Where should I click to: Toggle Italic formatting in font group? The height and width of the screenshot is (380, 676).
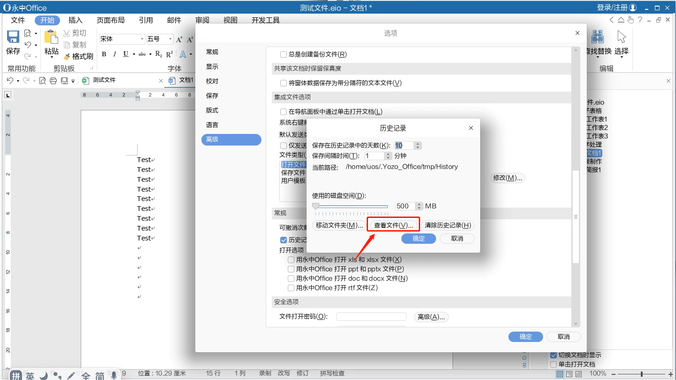click(115, 54)
